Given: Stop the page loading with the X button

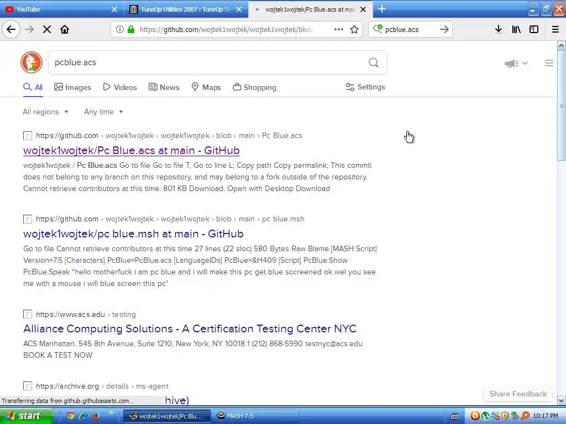Looking at the screenshot, I should 47,29.
